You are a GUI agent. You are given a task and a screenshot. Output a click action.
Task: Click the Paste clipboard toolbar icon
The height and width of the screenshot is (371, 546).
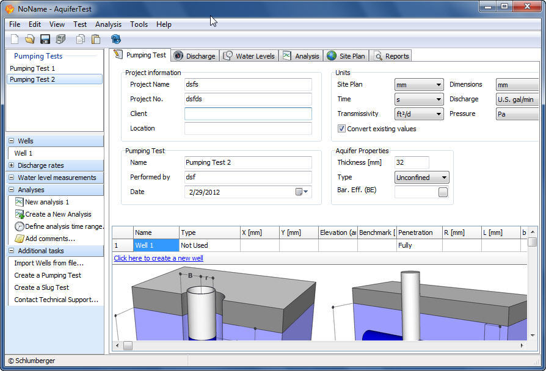(x=96, y=39)
